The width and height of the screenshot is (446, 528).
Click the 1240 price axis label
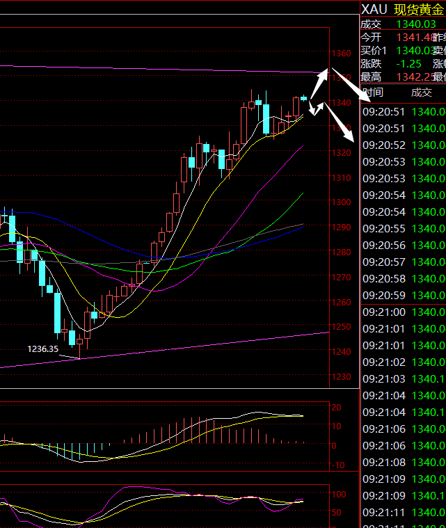coord(342,352)
